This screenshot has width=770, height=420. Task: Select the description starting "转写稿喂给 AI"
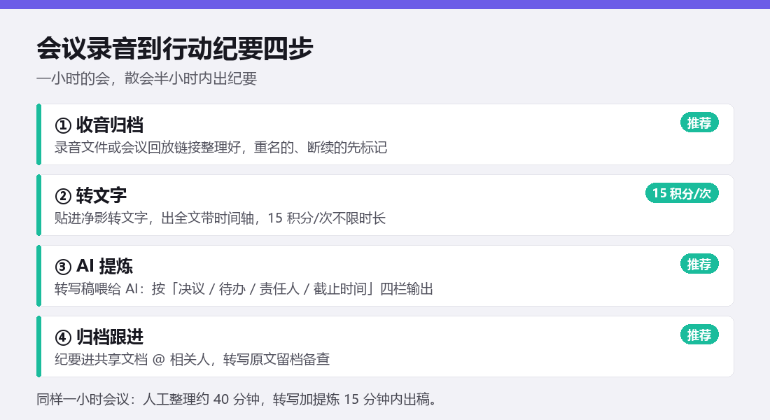244,289
